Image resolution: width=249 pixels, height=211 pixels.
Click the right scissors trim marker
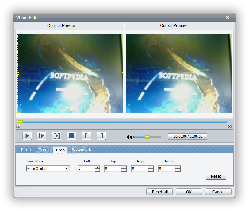[x=229, y=126]
